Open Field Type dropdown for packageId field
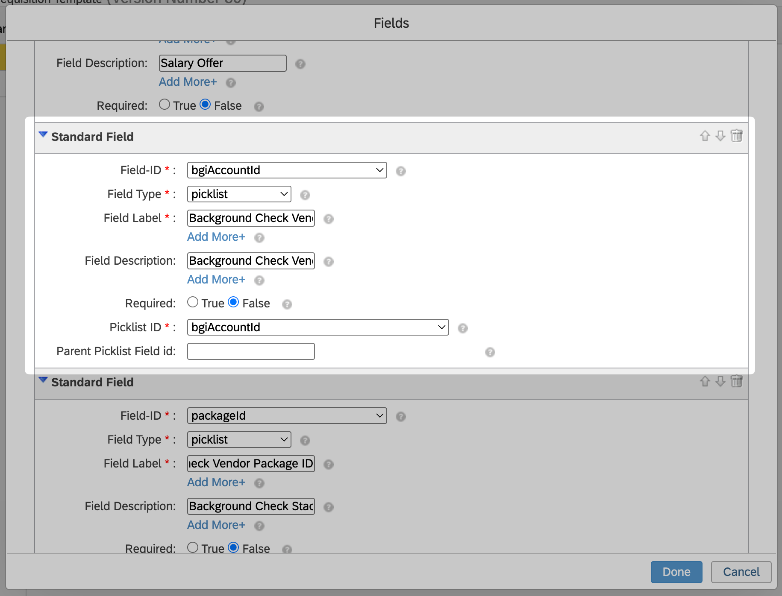This screenshot has width=782, height=596. click(239, 440)
